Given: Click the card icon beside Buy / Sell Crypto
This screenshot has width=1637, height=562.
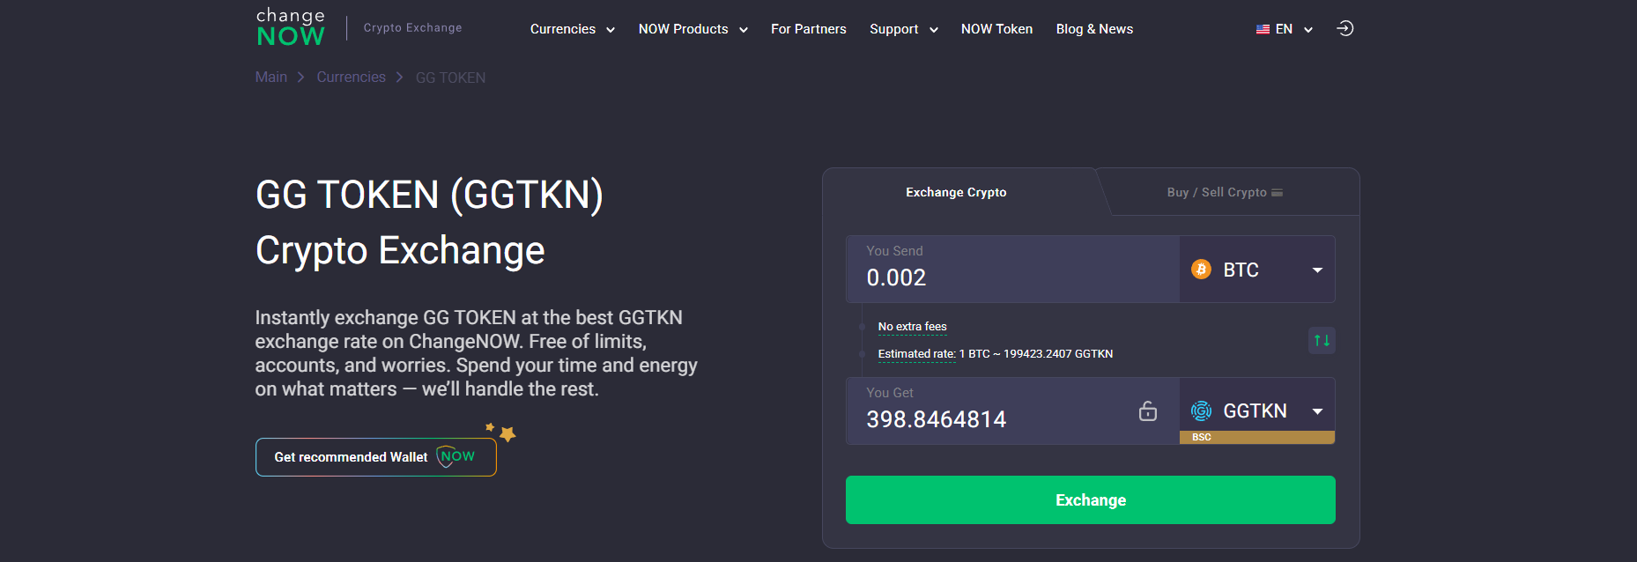Looking at the screenshot, I should [1278, 192].
